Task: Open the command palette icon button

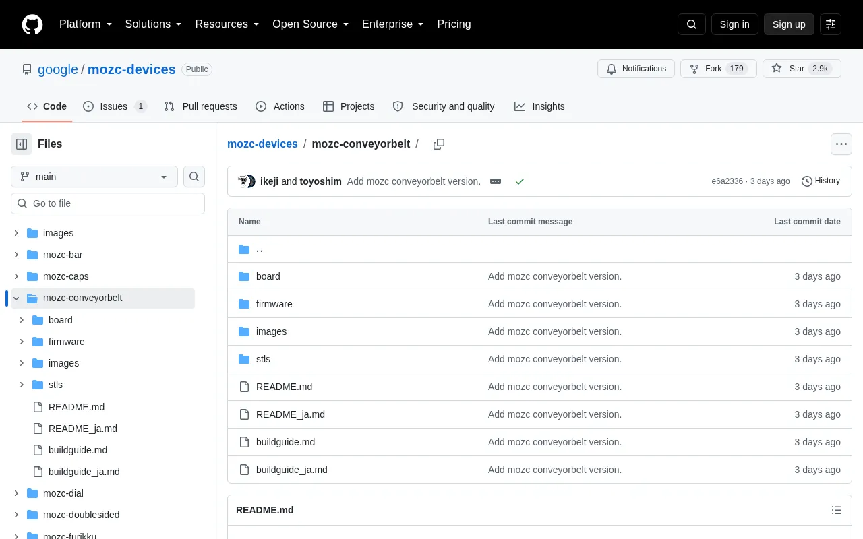Action: 831,24
